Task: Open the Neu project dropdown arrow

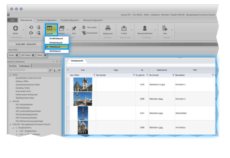Action: pos(172,30)
